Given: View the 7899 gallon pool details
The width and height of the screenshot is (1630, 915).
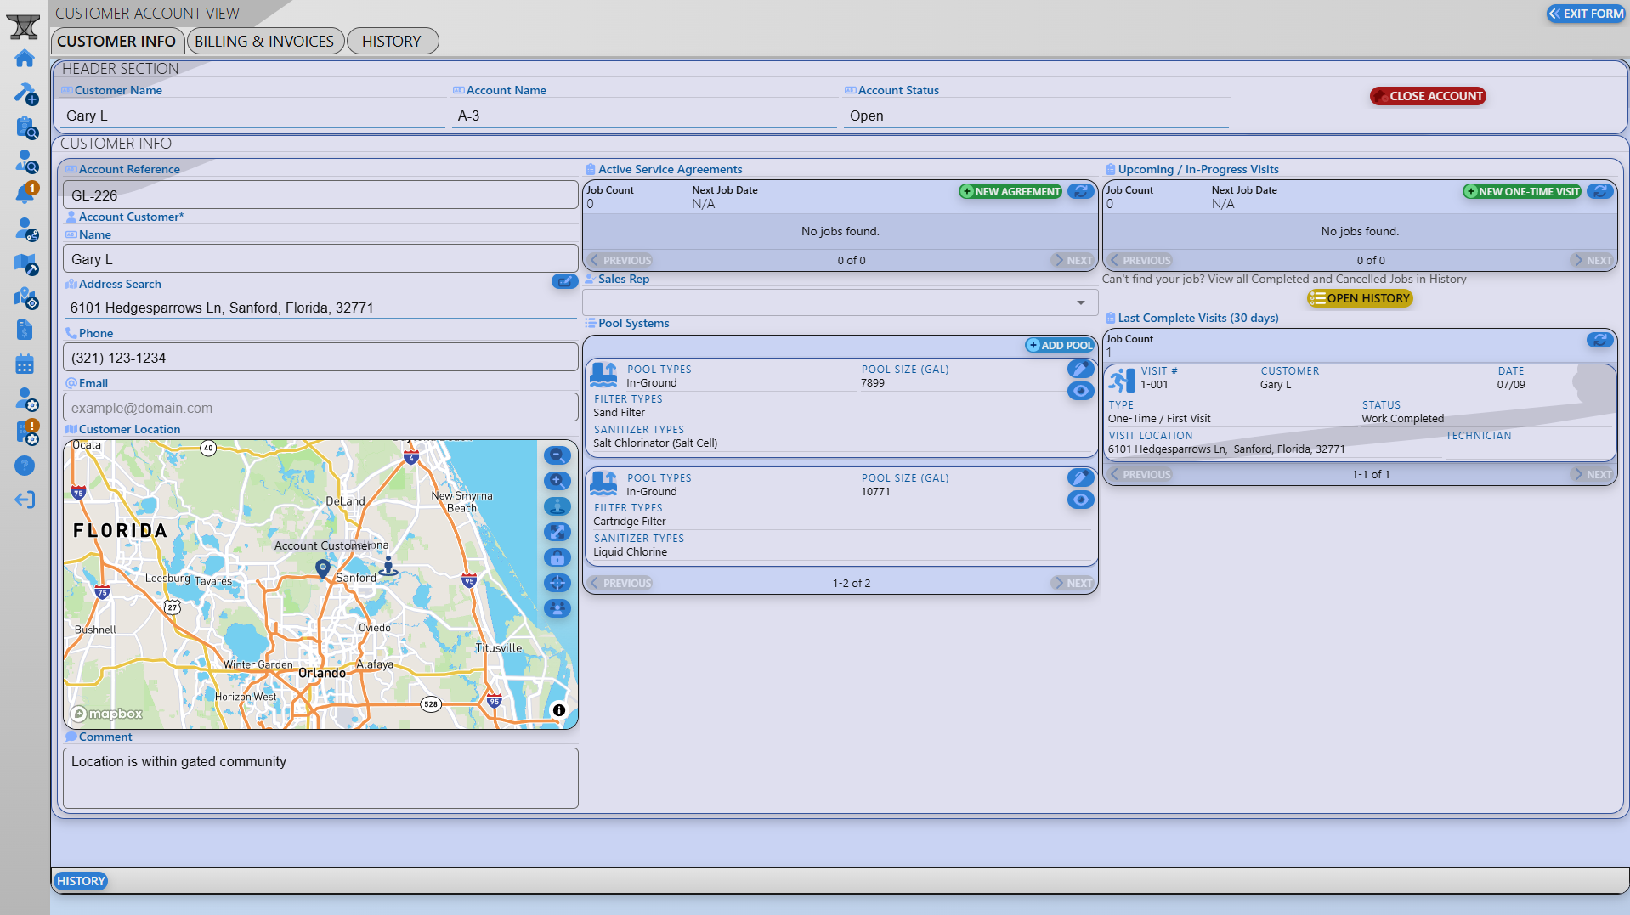Looking at the screenshot, I should coord(1080,391).
